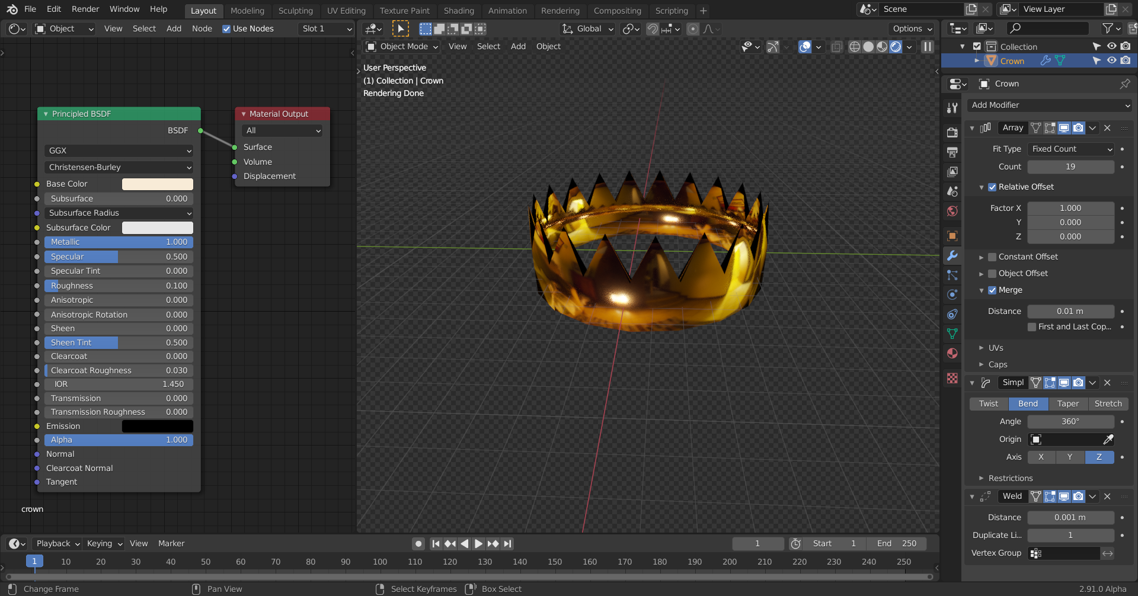This screenshot has height=596, width=1138.
Task: Select Taper mode in Simple Deform
Action: (x=1067, y=404)
